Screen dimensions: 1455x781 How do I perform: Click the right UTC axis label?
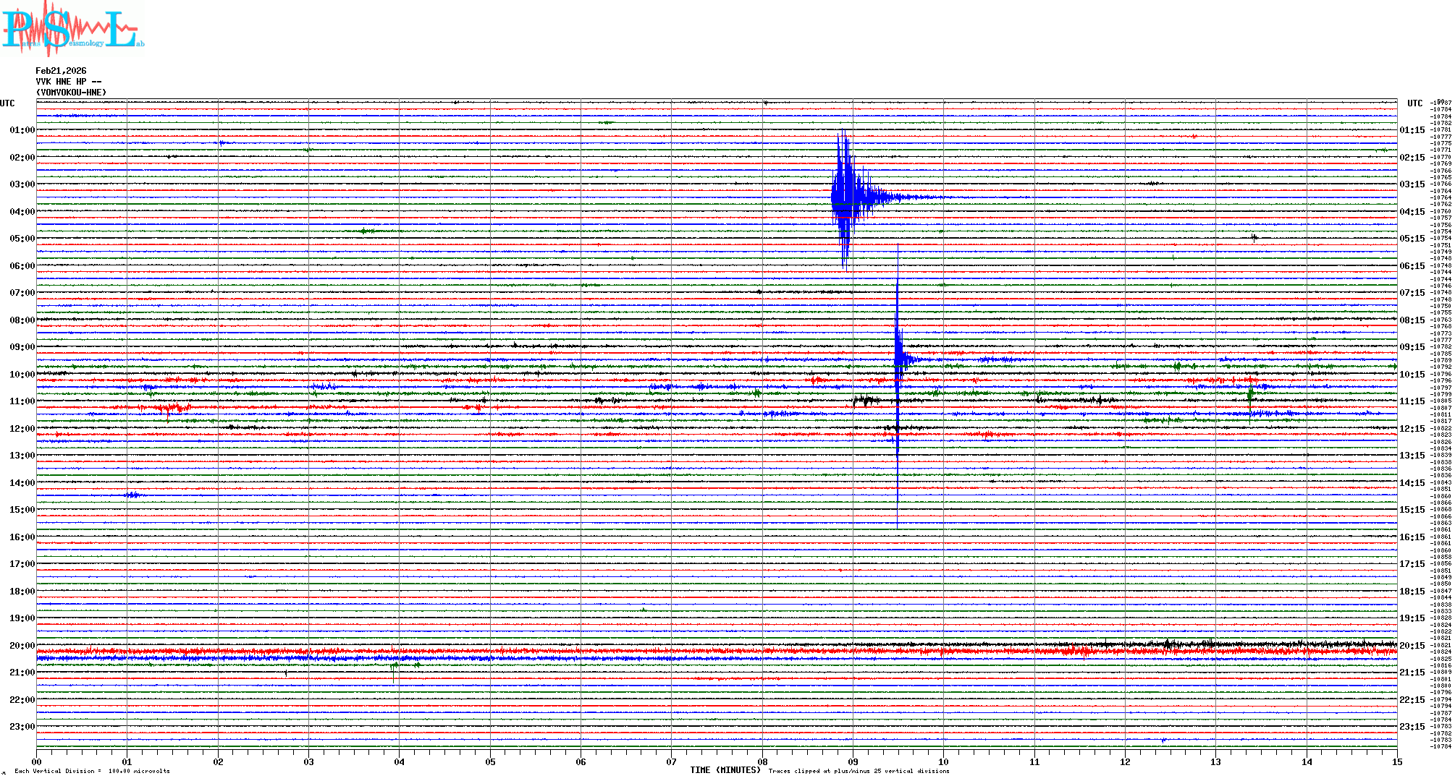pyautogui.click(x=1414, y=103)
